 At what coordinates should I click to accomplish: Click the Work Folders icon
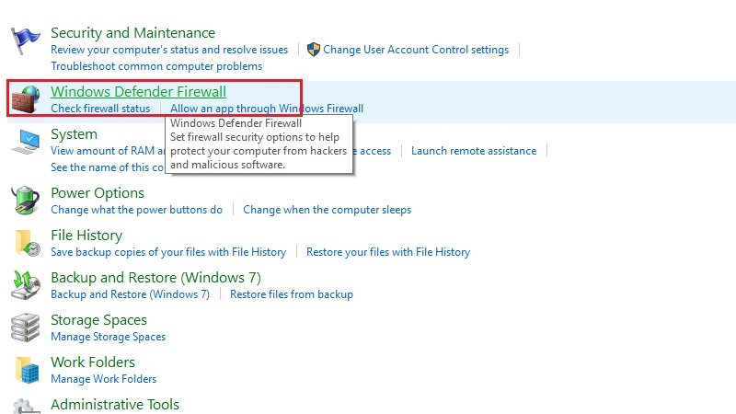26,369
